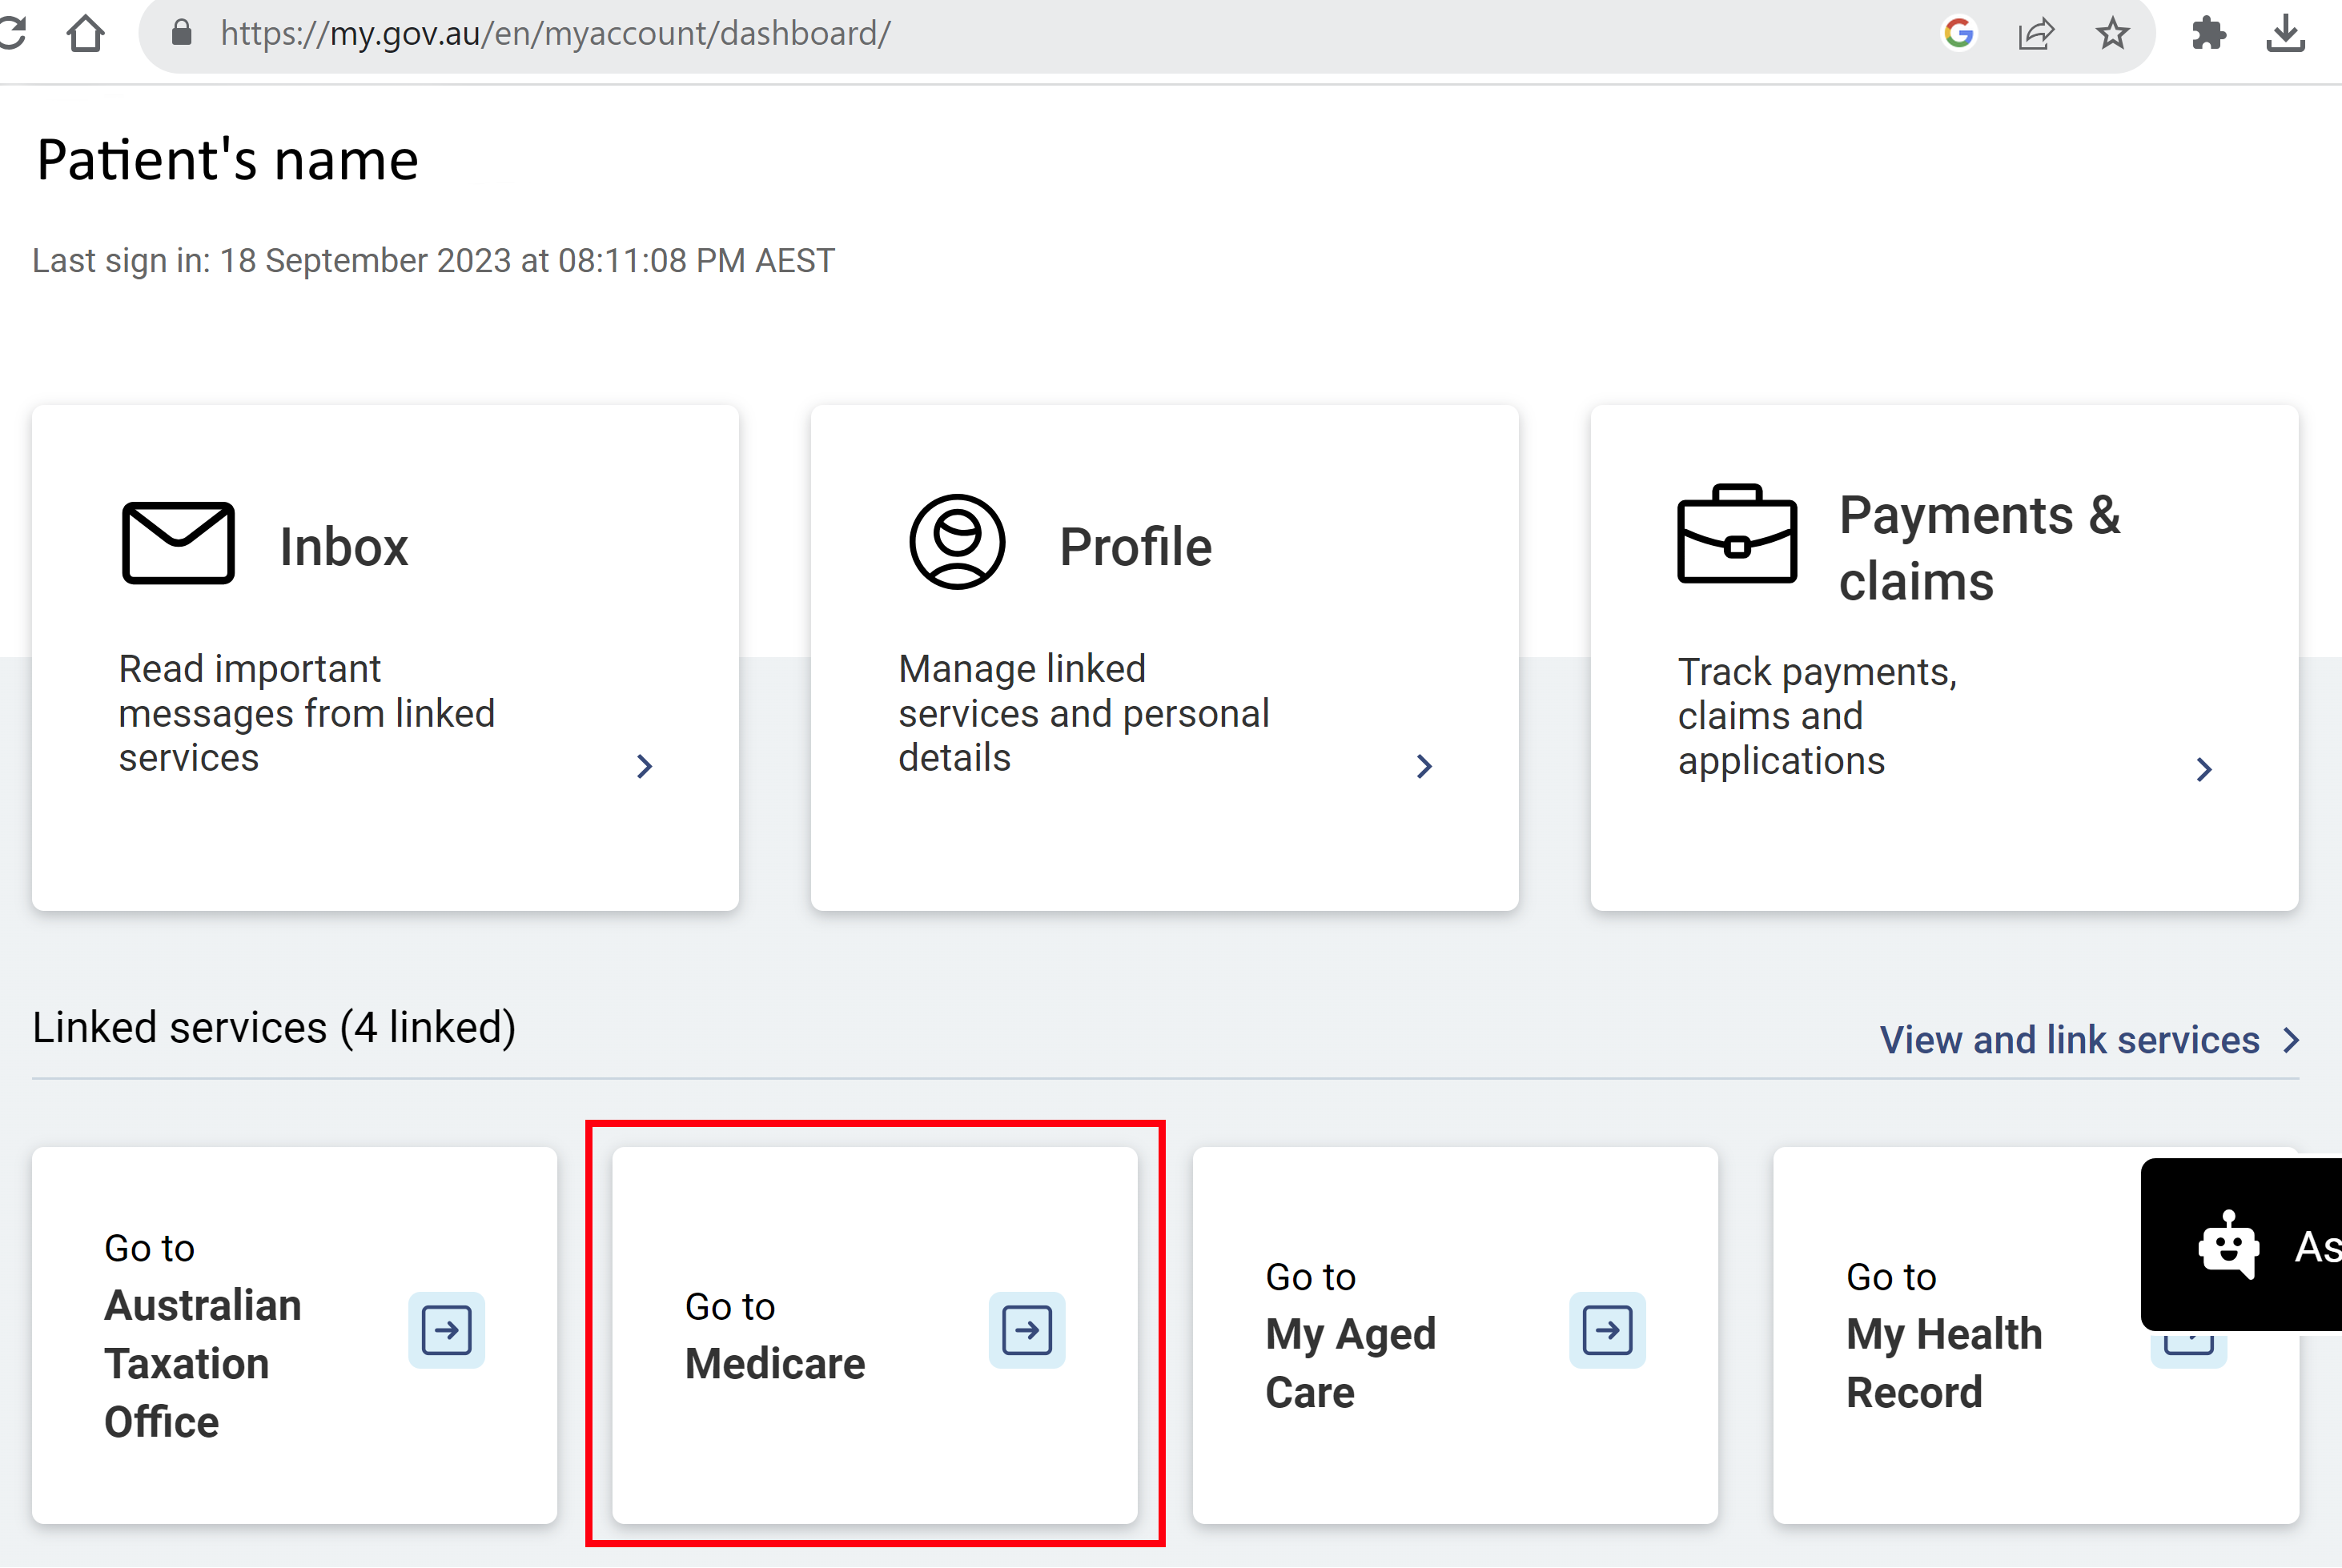The height and width of the screenshot is (1568, 2342).
Task: Click 'Read important messages from linked services' text
Action: (x=306, y=713)
